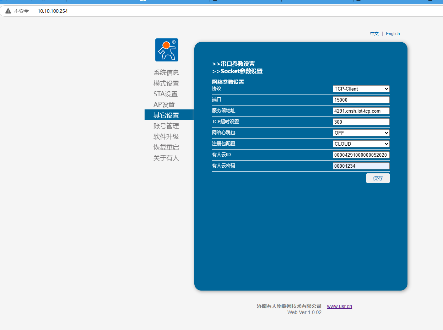Select STA设置 in the sidebar

point(166,94)
